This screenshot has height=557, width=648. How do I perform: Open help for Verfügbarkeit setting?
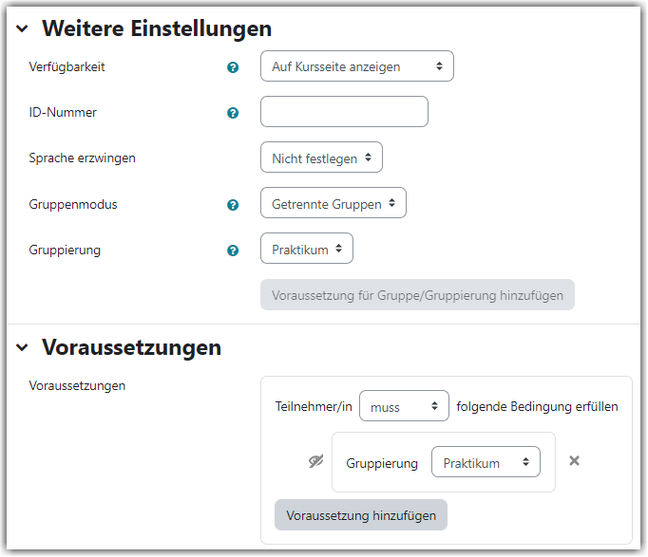233,67
